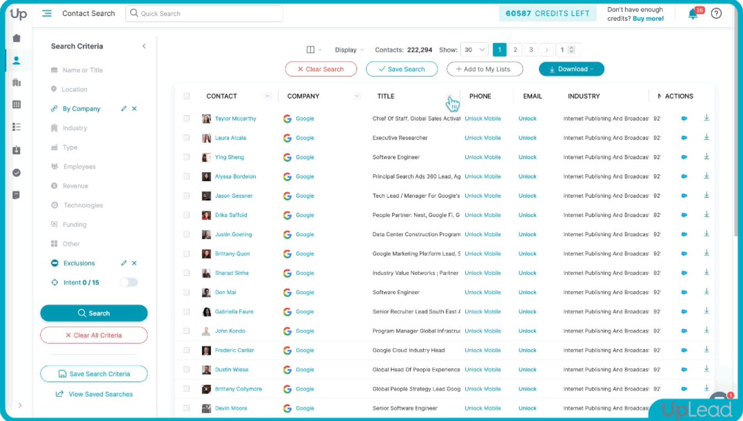Viewport: 743px width, 421px height.
Task: Open the home dashboard sidebar icon
Action: [x=17, y=38]
